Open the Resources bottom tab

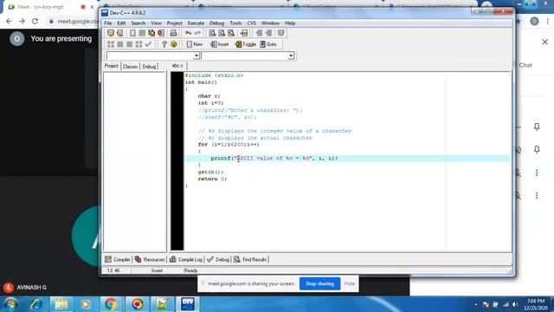(150, 260)
